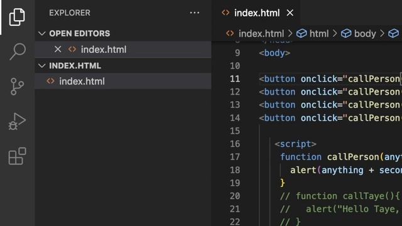
Task: Open index.html in the INDEX.HTML folder tree
Action: click(x=123, y=81)
